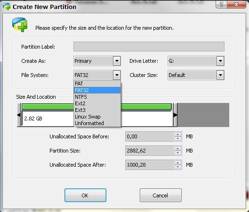The height and width of the screenshot is (212, 249).
Task: Click the Partition Label text field
Action: click(x=149, y=47)
